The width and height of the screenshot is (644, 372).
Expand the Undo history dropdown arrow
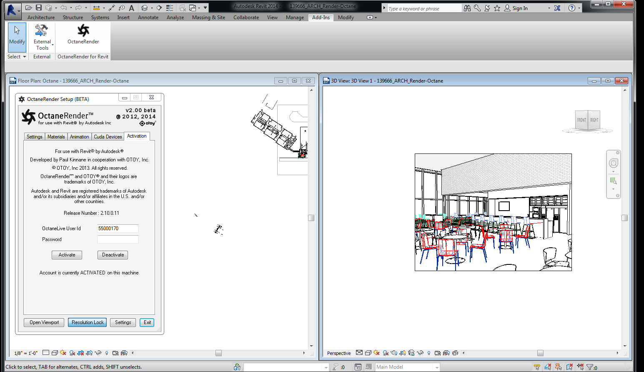pyautogui.click(x=70, y=8)
